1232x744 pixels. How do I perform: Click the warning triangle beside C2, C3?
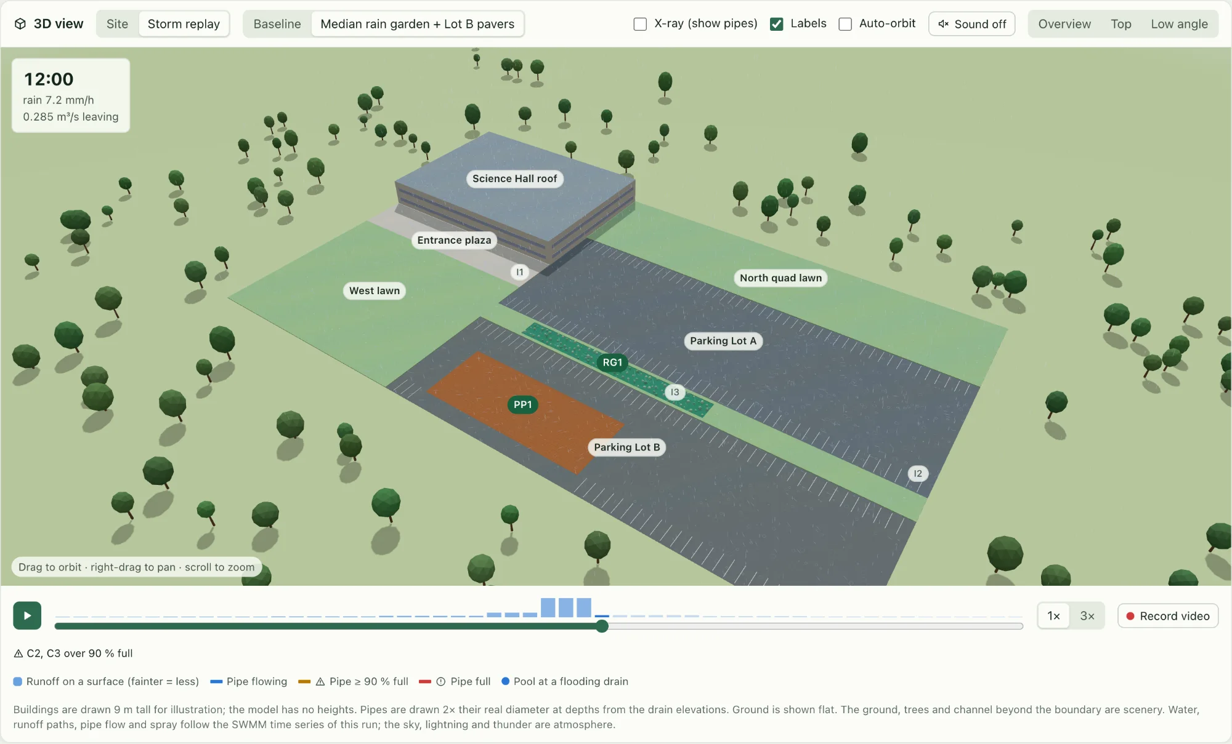tap(18, 654)
